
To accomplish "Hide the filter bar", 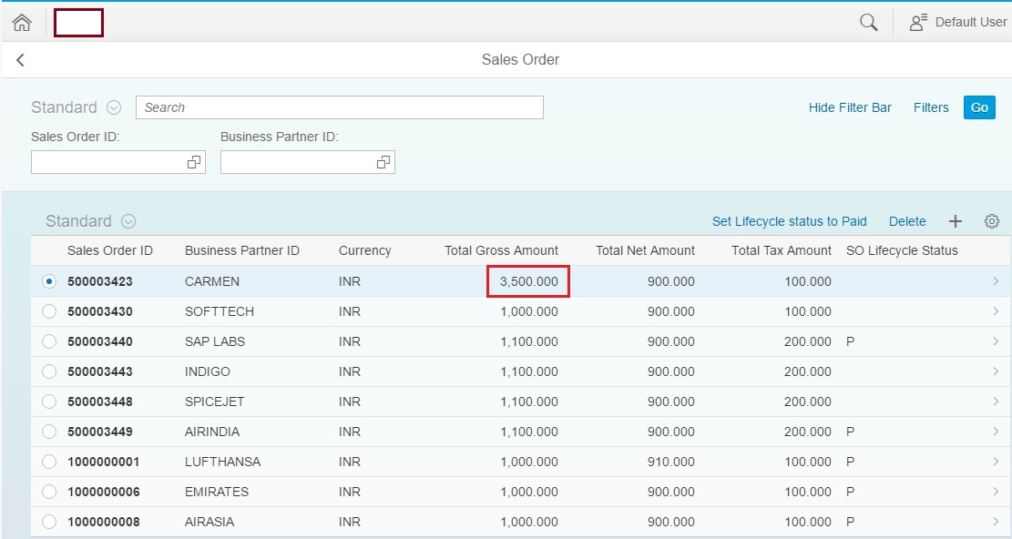I will (849, 107).
